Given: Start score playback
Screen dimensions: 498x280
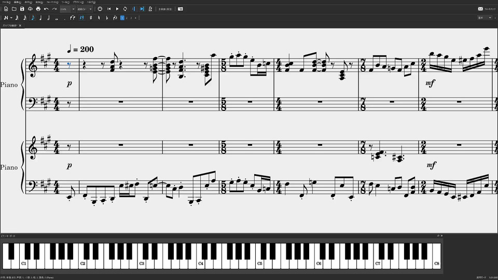Looking at the screenshot, I should (x=117, y=9).
